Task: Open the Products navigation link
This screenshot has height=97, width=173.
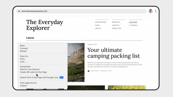Action: point(116,22)
